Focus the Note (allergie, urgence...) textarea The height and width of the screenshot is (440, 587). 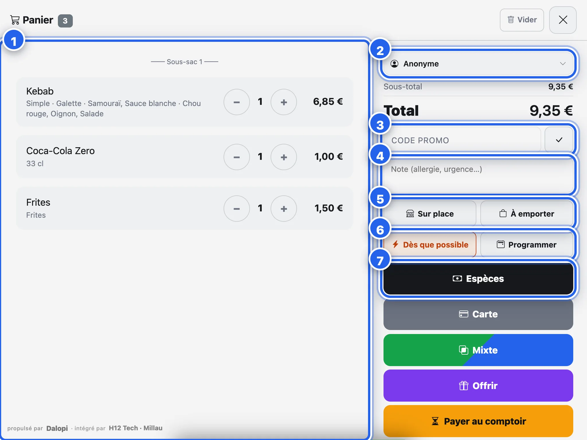tap(478, 175)
